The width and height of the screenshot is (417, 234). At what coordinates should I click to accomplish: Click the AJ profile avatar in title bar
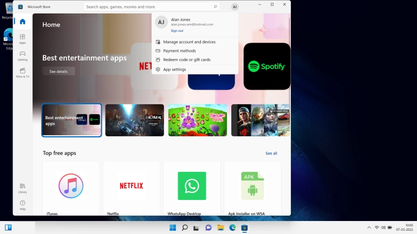coord(234,7)
